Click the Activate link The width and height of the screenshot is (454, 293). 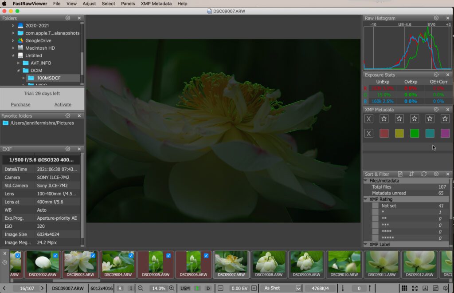[63, 105]
